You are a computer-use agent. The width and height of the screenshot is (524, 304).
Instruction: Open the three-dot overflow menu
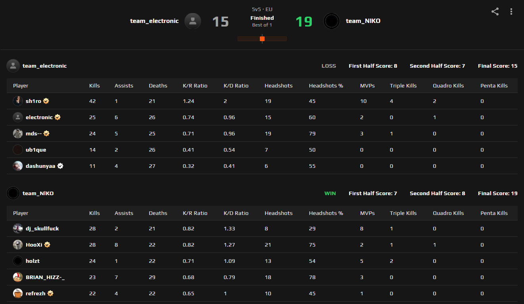[511, 12]
